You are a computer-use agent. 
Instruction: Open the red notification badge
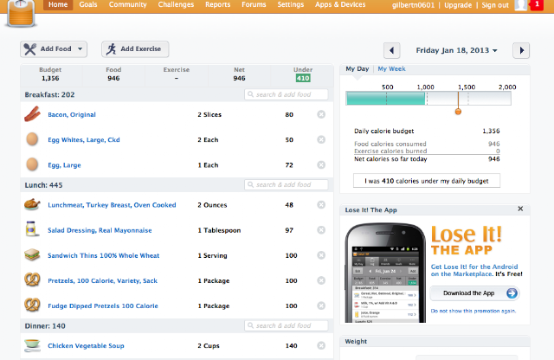(x=537, y=4)
